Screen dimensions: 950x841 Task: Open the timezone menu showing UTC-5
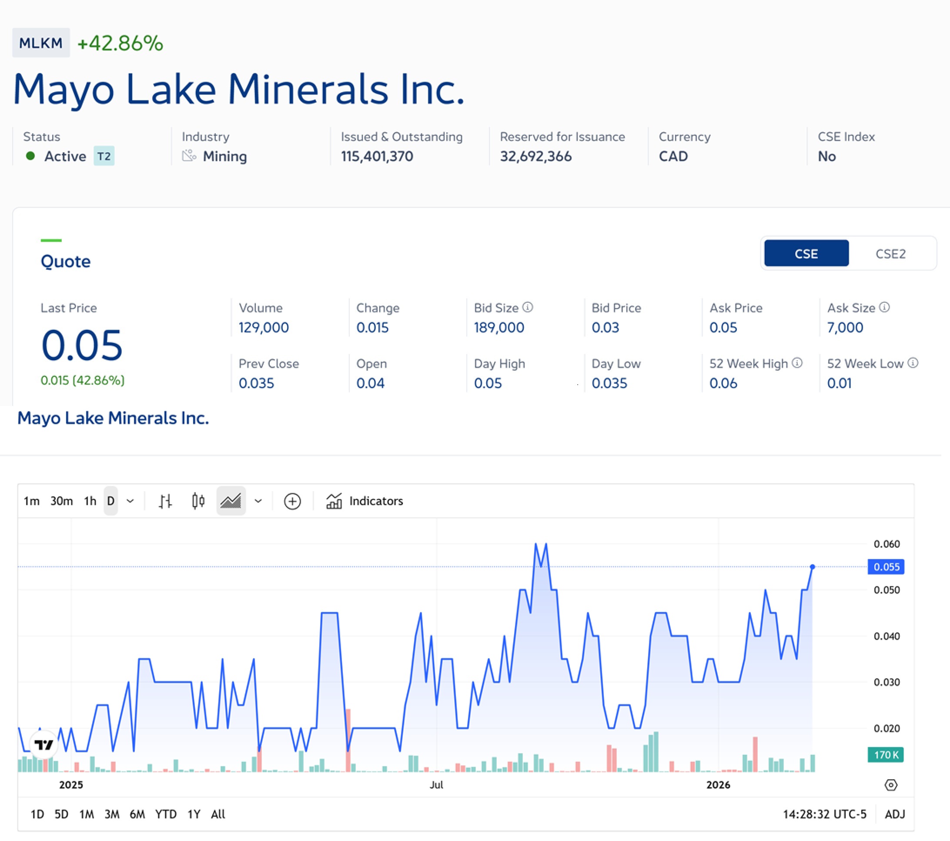pos(825,814)
